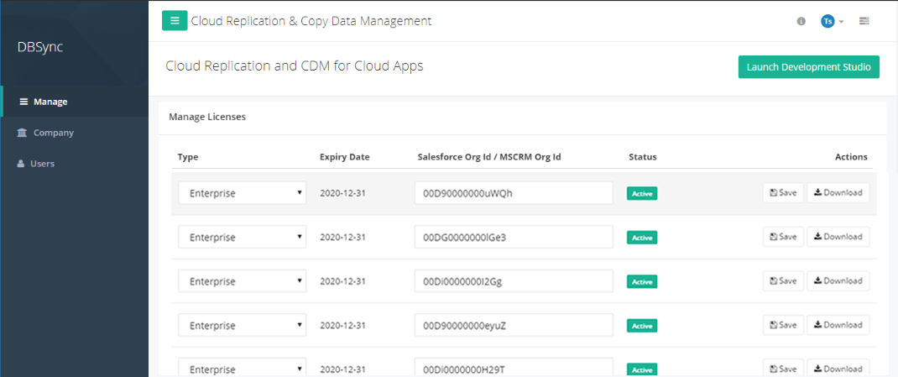The image size is (898, 377).
Task: Save the license for 00DG0000000lGe3
Action: pyautogui.click(x=783, y=237)
